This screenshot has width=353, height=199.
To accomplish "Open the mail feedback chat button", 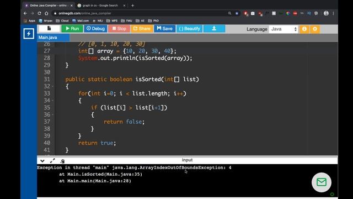I will (321, 182).
